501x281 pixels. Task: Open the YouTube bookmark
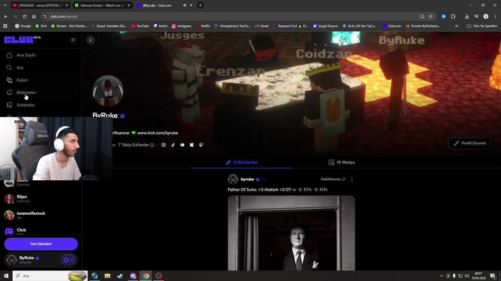point(140,26)
